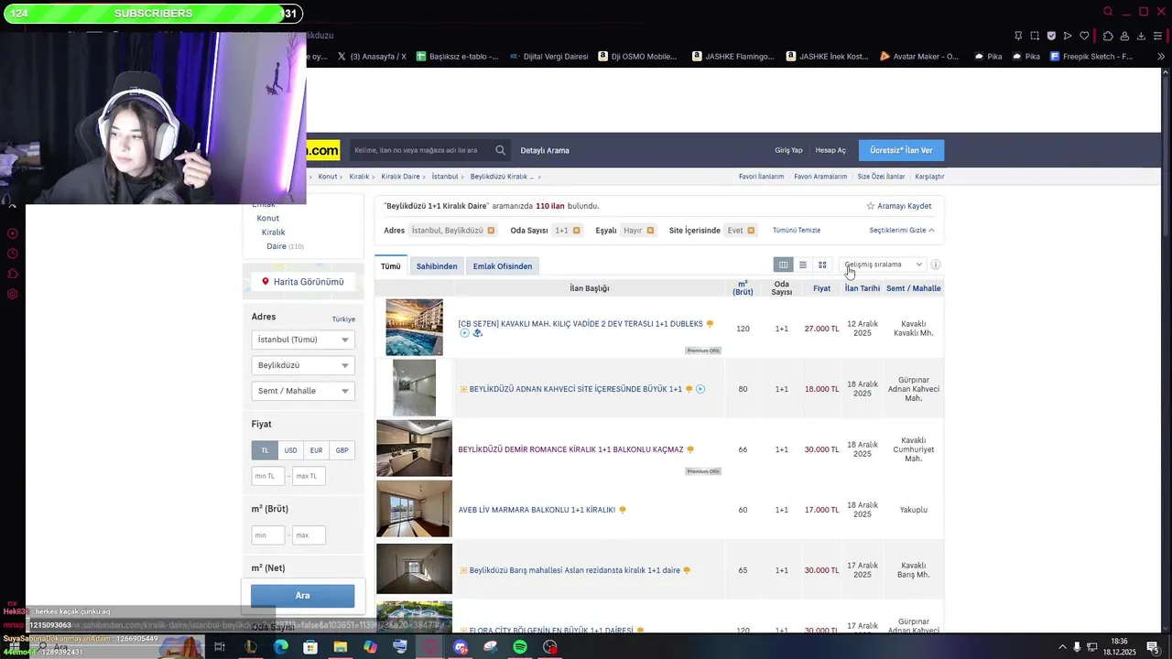Open the Beylikdüzü district dropdown
The width and height of the screenshot is (1172, 659).
click(303, 365)
